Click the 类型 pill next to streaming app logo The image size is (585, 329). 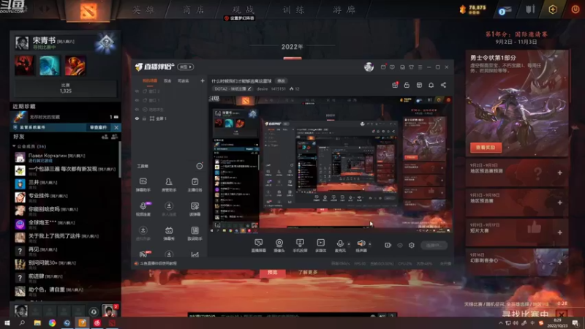pyautogui.click(x=186, y=67)
